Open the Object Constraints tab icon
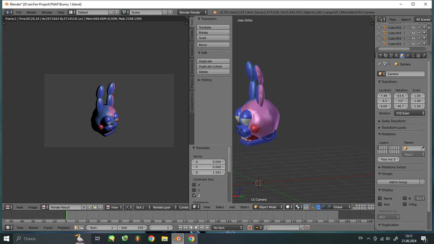The image size is (434, 244). [407, 55]
